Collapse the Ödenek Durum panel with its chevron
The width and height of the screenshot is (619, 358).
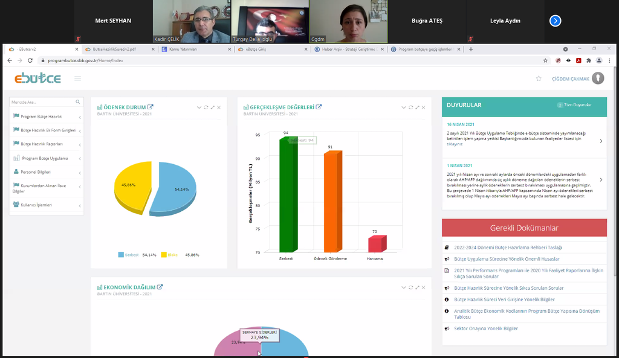coord(199,107)
